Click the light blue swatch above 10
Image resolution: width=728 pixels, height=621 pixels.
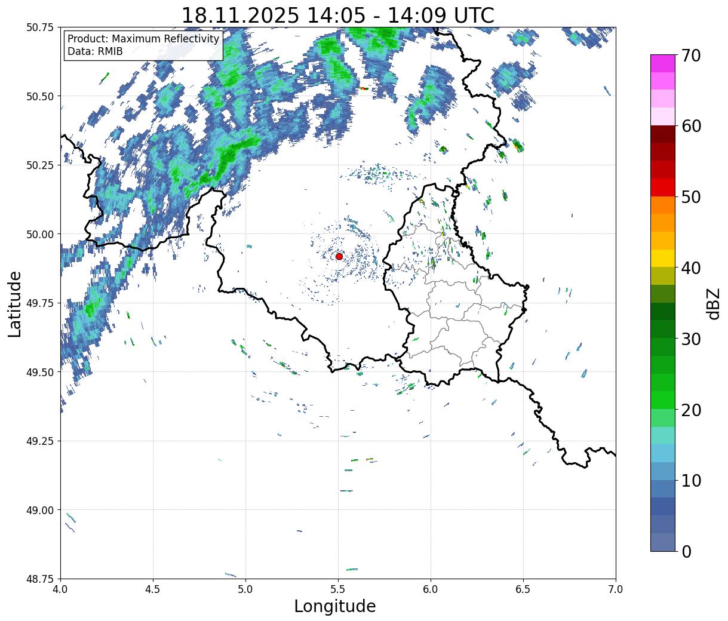pyautogui.click(x=663, y=471)
